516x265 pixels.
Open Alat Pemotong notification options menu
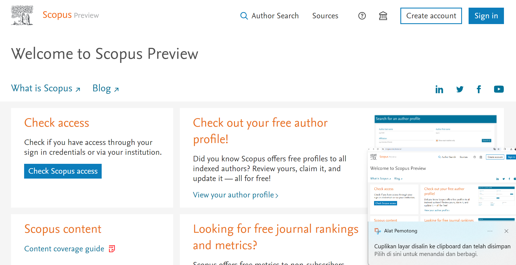(x=490, y=231)
